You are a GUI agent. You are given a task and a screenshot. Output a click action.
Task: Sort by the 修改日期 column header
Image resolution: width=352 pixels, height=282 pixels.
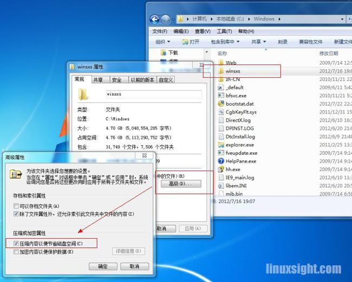click(x=329, y=54)
